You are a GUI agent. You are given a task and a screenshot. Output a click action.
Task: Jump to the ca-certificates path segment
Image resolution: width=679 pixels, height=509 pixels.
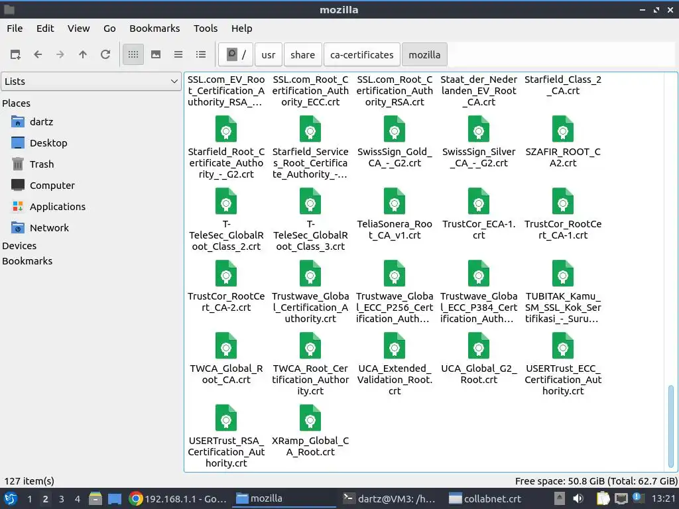[361, 54]
